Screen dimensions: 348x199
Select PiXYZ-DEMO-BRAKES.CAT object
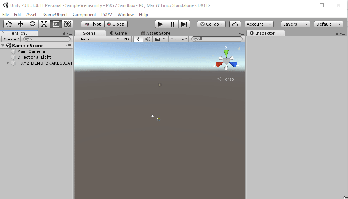coord(45,63)
